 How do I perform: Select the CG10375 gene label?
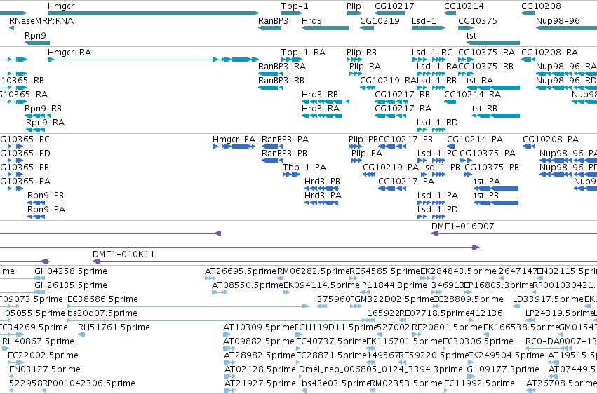478,20
